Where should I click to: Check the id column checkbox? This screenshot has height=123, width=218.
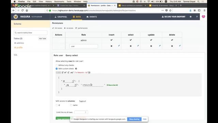pos(57,105)
